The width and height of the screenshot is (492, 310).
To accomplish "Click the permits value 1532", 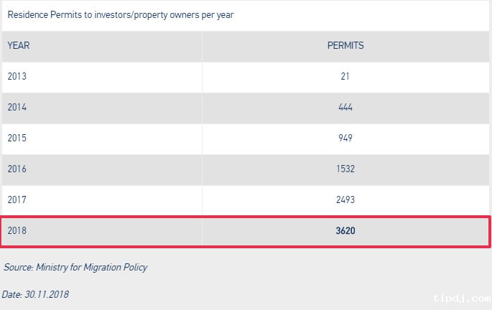I will [x=345, y=169].
